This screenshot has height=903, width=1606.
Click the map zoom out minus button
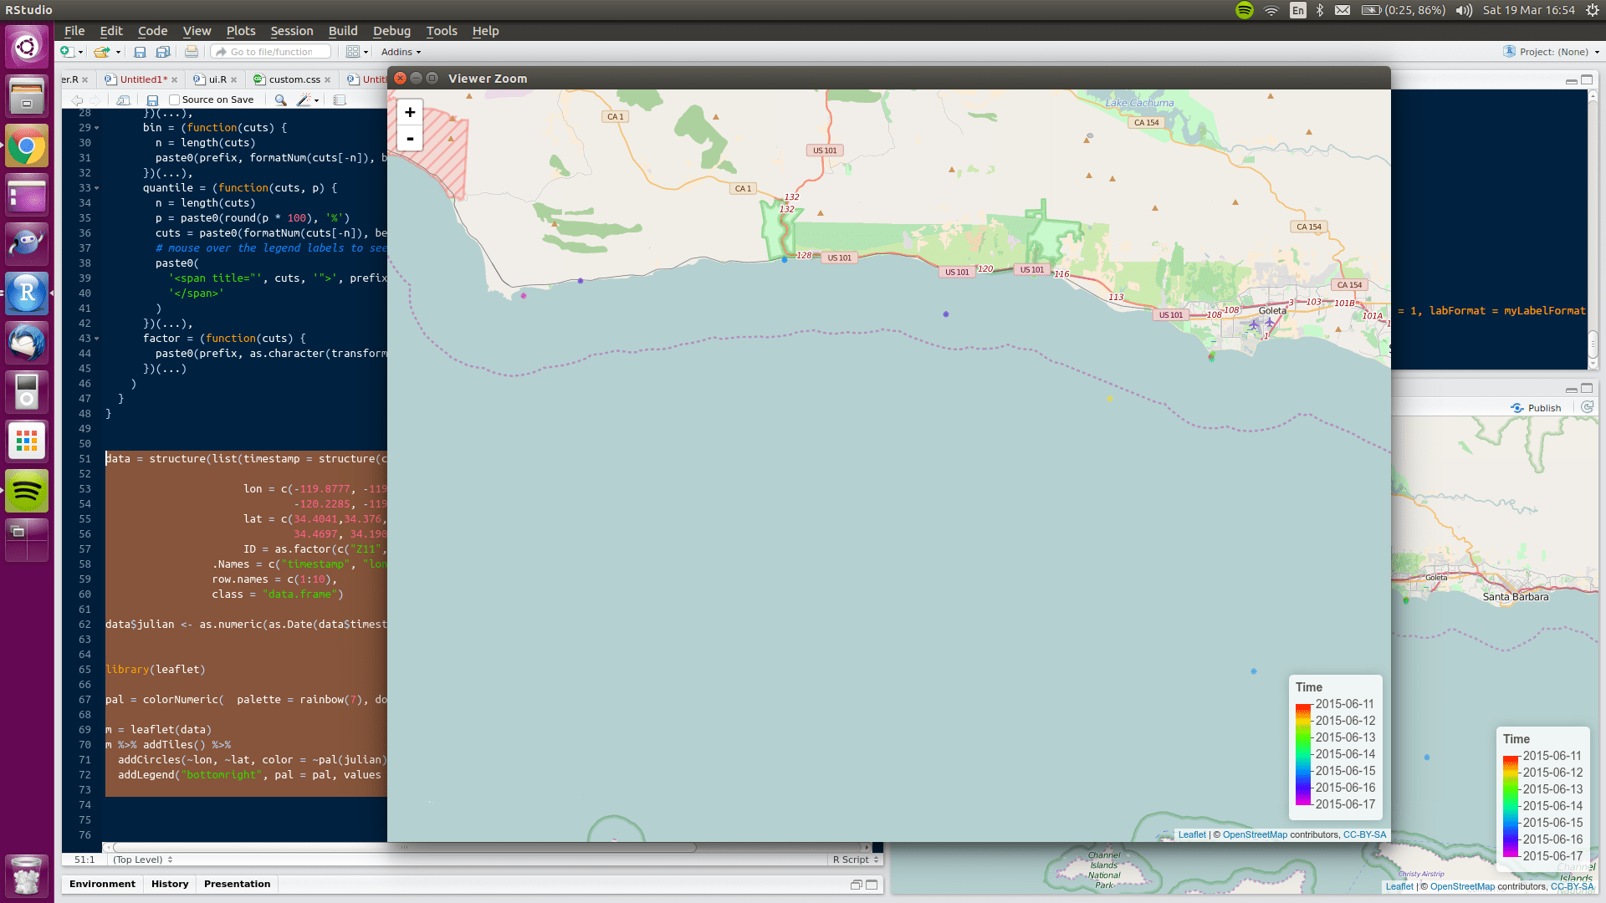click(410, 139)
